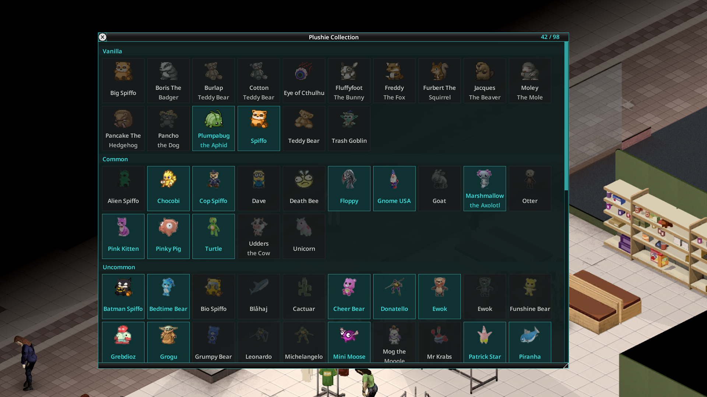Click the Cactuar plushie
The width and height of the screenshot is (707, 397).
pos(304,297)
